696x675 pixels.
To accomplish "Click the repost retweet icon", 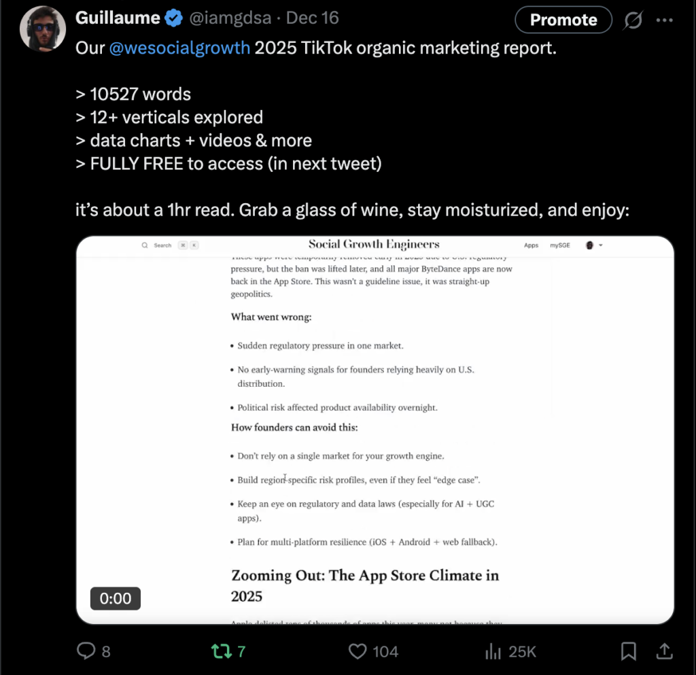I will 221,651.
